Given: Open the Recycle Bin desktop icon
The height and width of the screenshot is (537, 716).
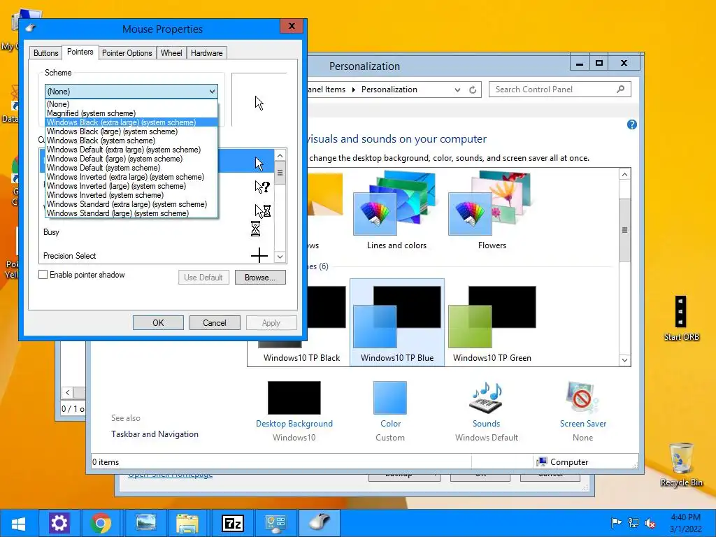Looking at the screenshot, I should (x=681, y=464).
